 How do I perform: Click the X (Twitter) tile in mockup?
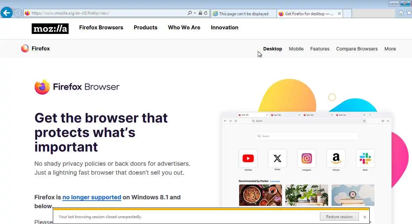[277, 158]
